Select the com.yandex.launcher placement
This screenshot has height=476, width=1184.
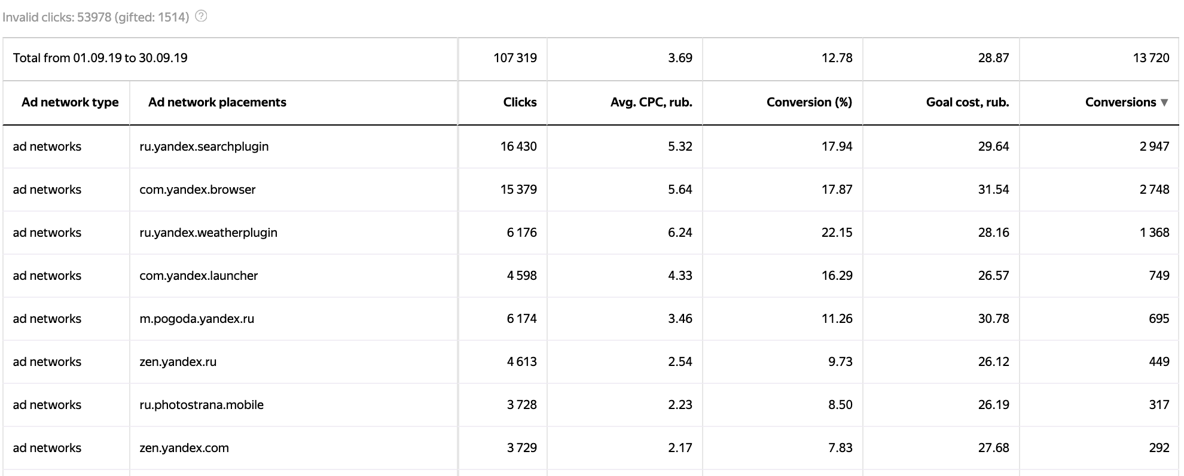[x=199, y=276]
